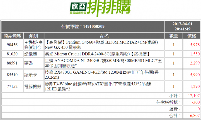Click price 1,290
201x120 pixels.
[195, 87]
